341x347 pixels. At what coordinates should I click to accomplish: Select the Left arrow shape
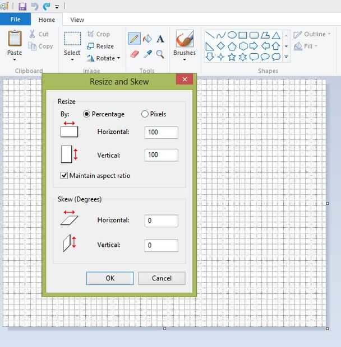(265, 46)
